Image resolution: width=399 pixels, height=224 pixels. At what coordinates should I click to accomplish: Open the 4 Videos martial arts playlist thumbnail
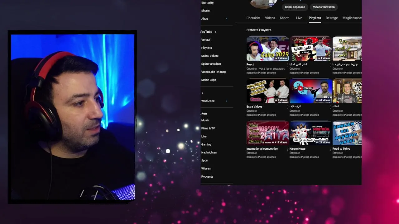[x=310, y=49]
